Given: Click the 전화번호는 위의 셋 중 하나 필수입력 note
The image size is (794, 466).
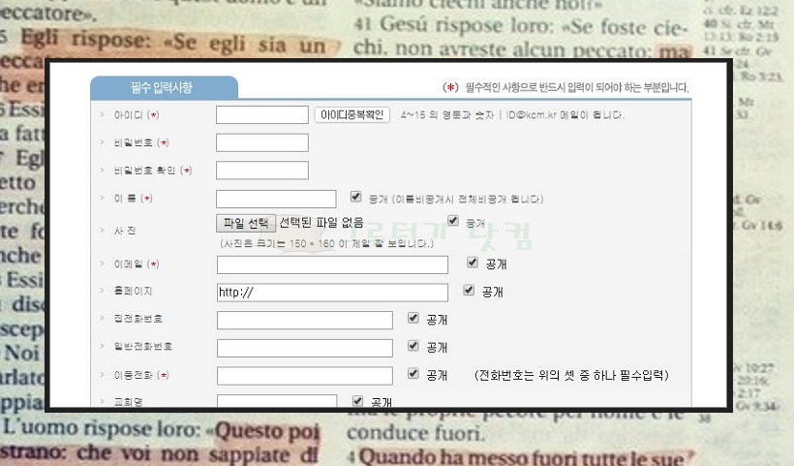Looking at the screenshot, I should pos(571,375).
